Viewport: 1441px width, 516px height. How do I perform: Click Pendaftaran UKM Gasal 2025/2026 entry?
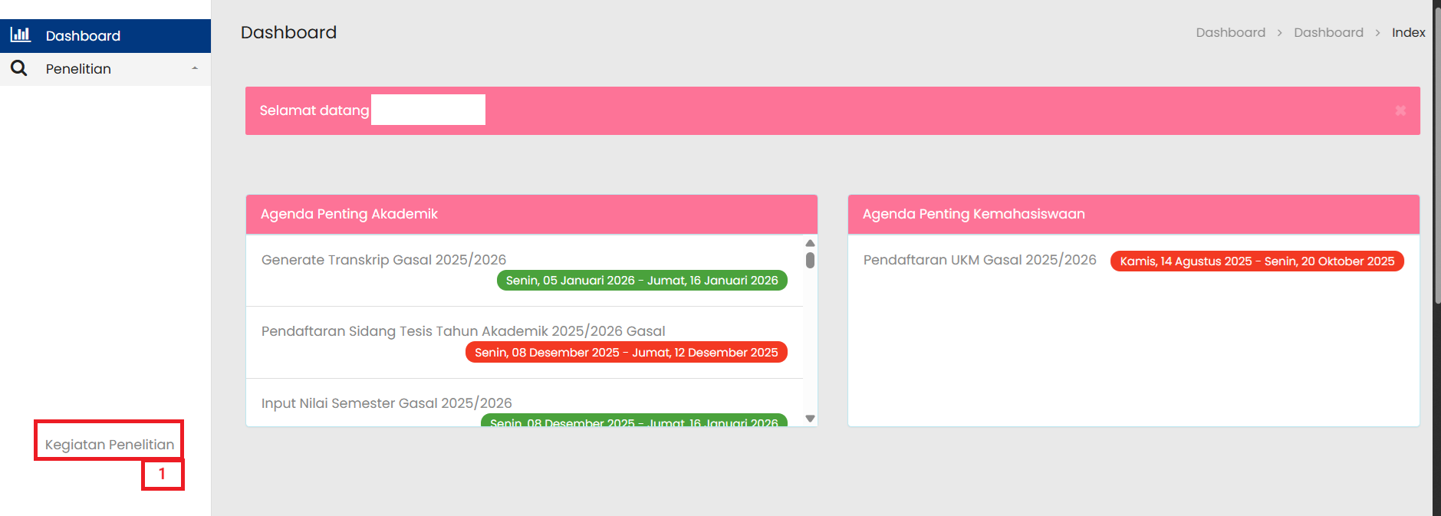pyautogui.click(x=979, y=260)
